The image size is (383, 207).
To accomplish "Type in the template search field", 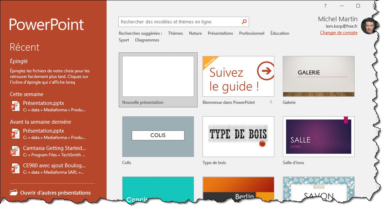I will coord(179,22).
